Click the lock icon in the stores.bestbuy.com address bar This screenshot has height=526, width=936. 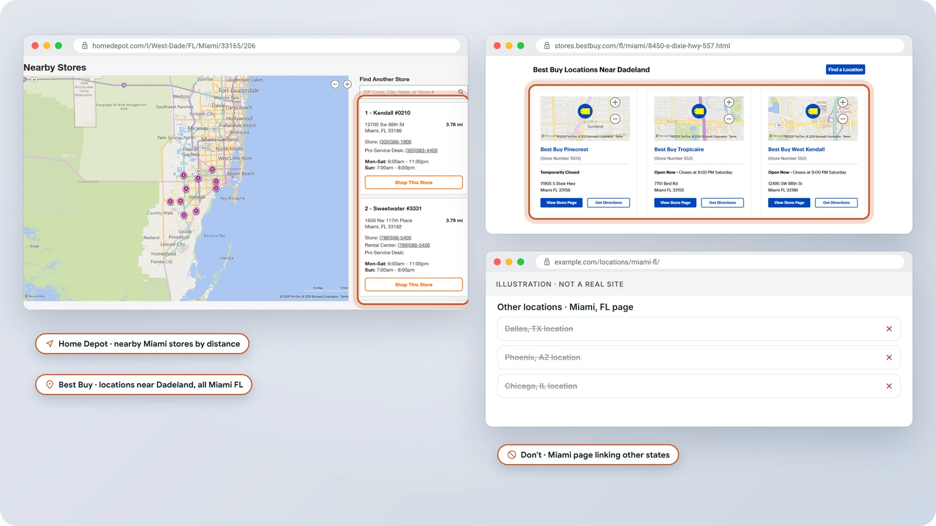(x=547, y=46)
